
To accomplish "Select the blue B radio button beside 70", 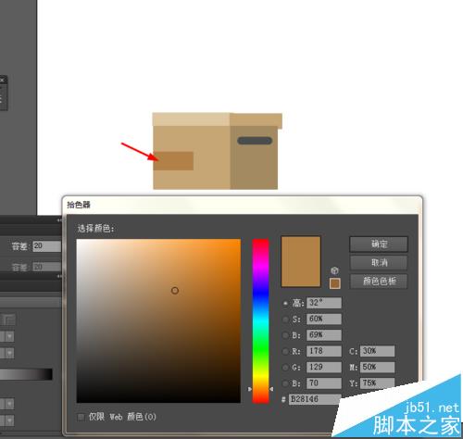I will click(x=285, y=383).
